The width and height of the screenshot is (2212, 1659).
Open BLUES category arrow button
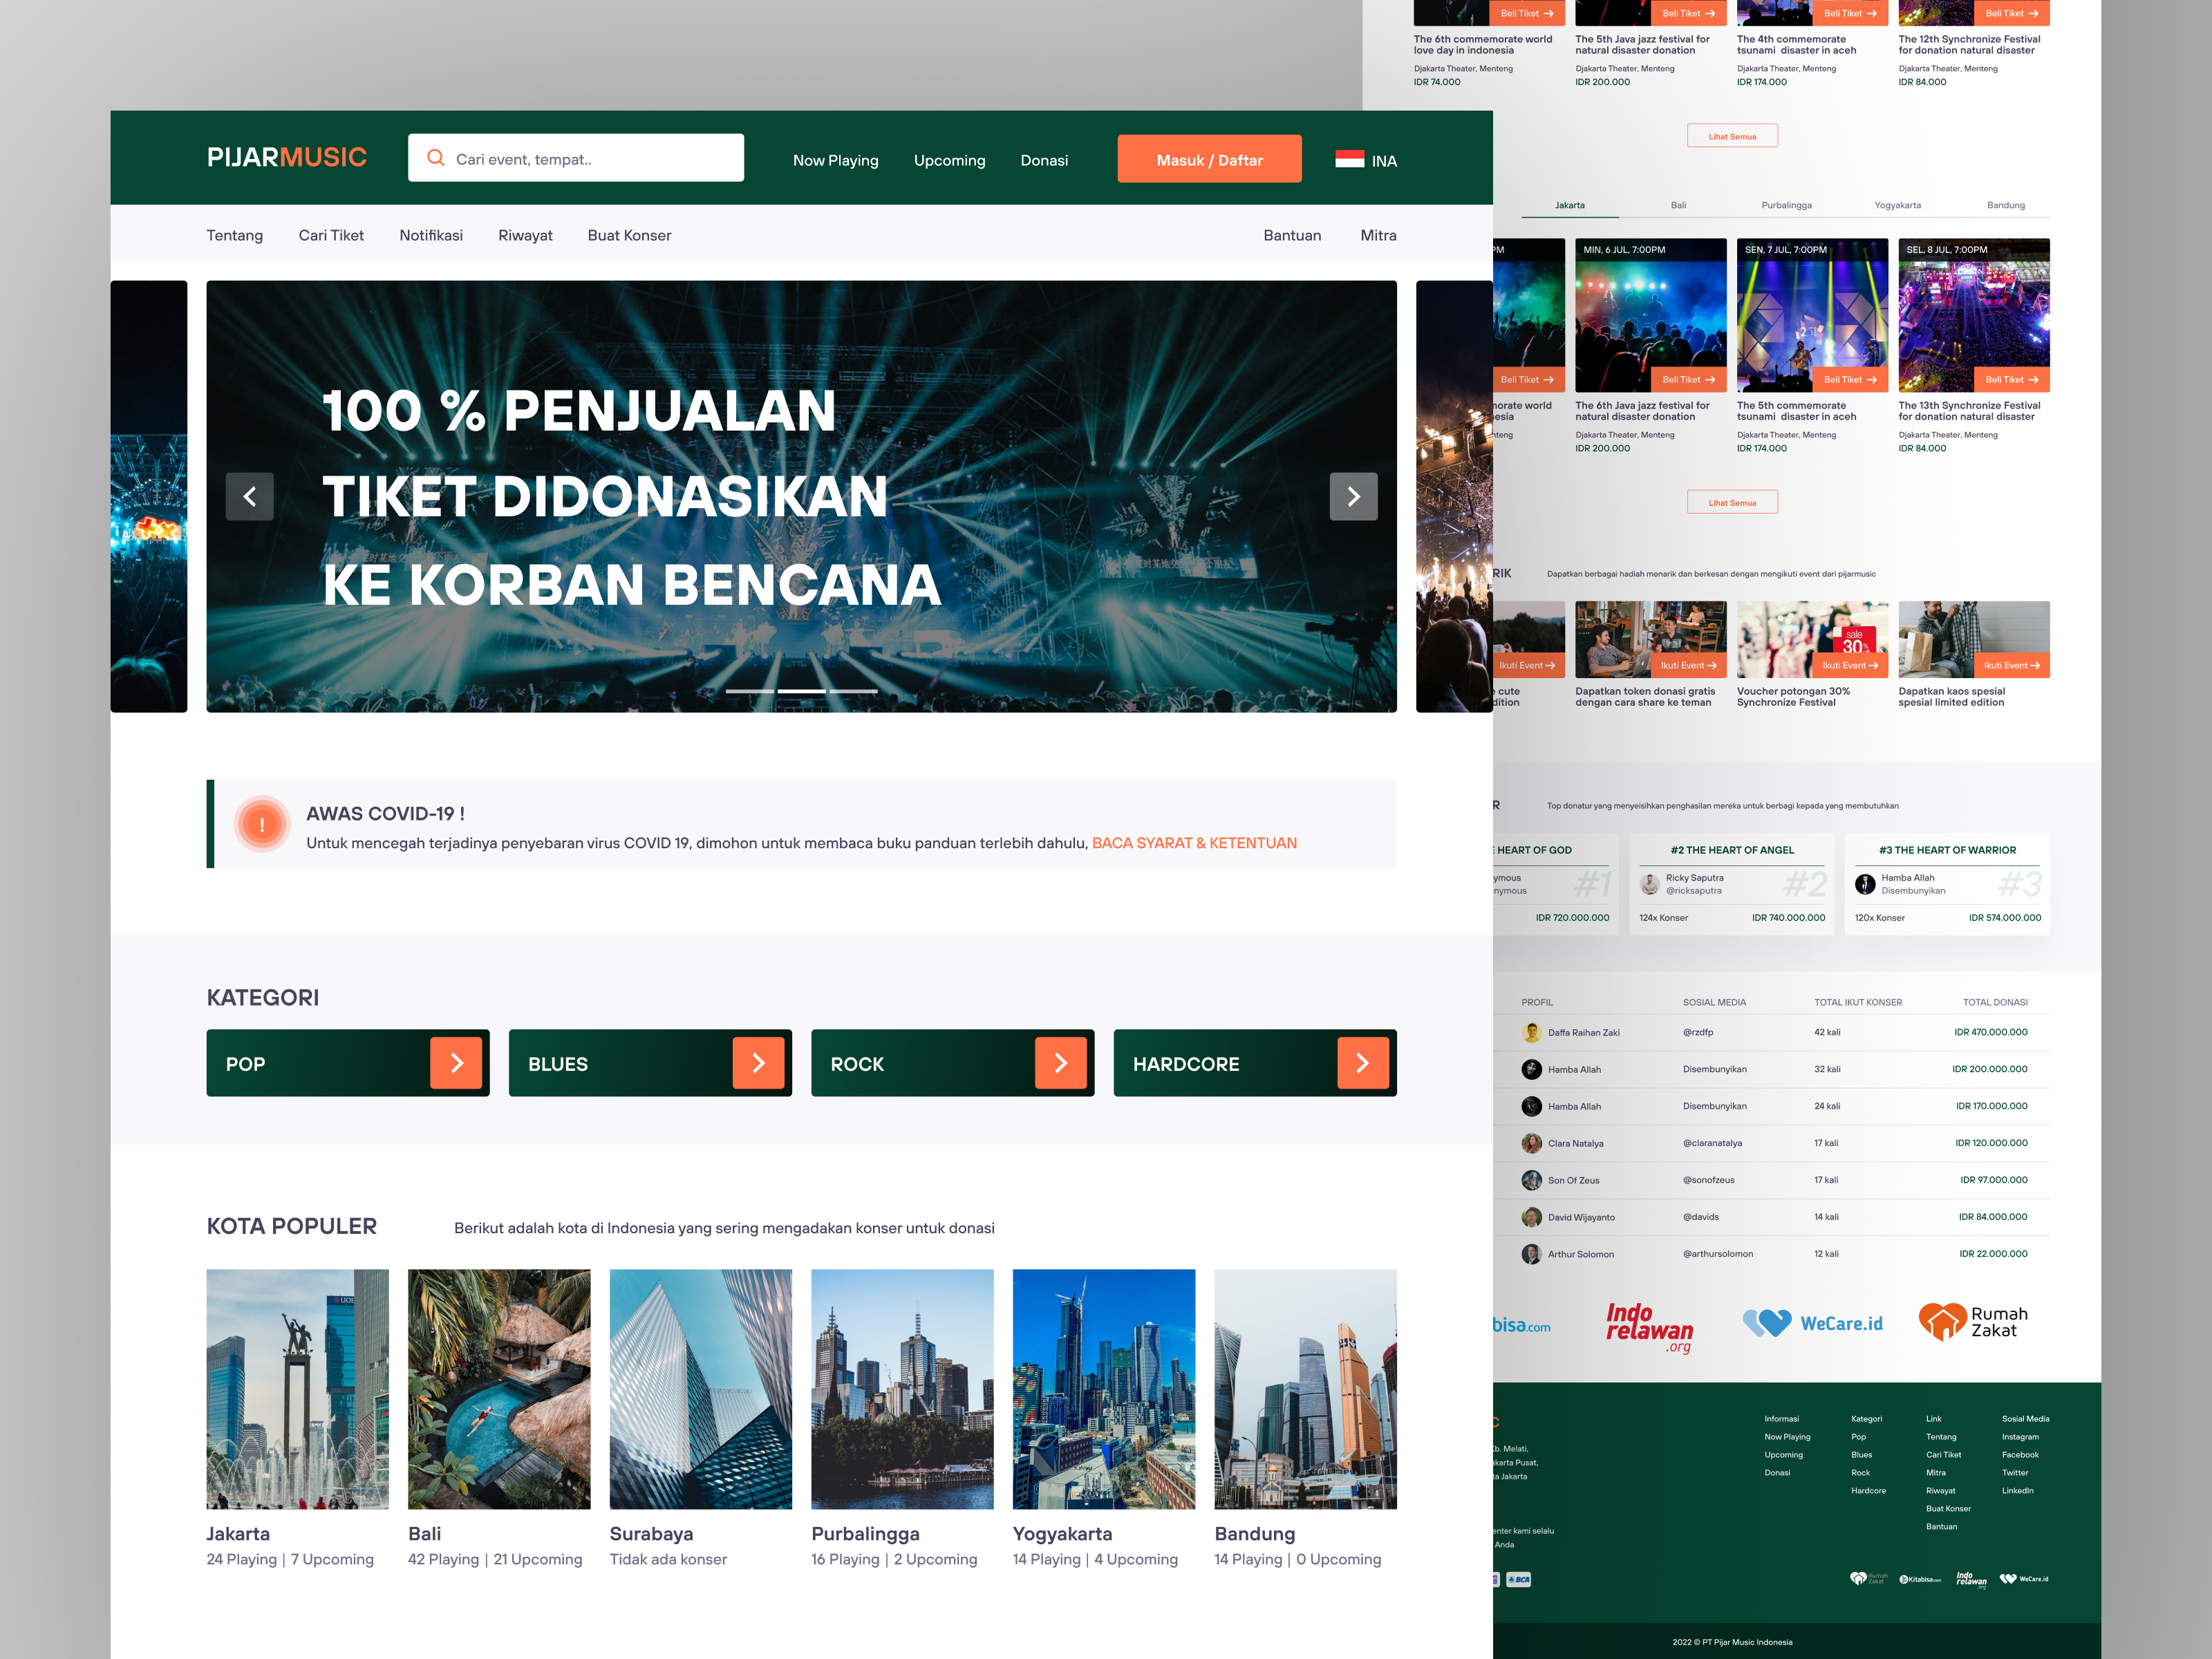coord(758,1063)
